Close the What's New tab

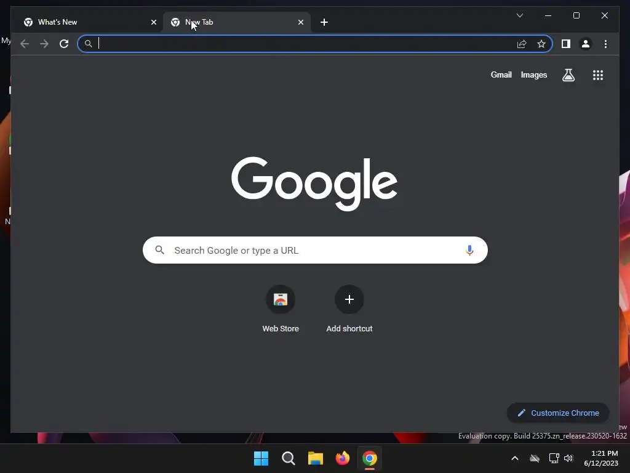coord(153,22)
